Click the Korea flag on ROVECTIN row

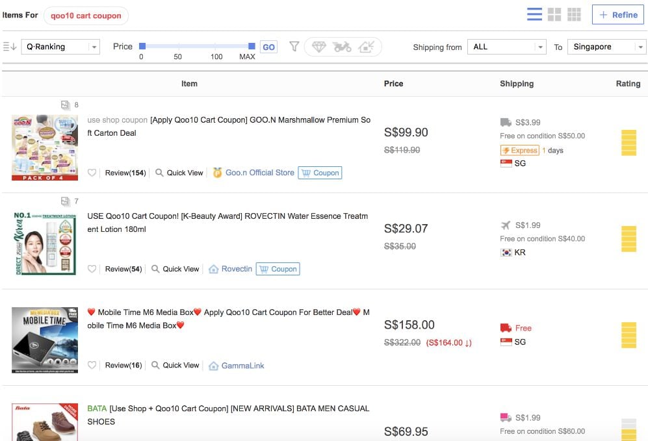pos(506,252)
